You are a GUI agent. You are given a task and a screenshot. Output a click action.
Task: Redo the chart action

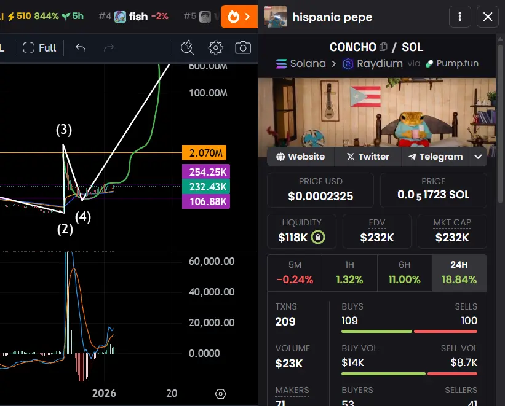coord(109,48)
